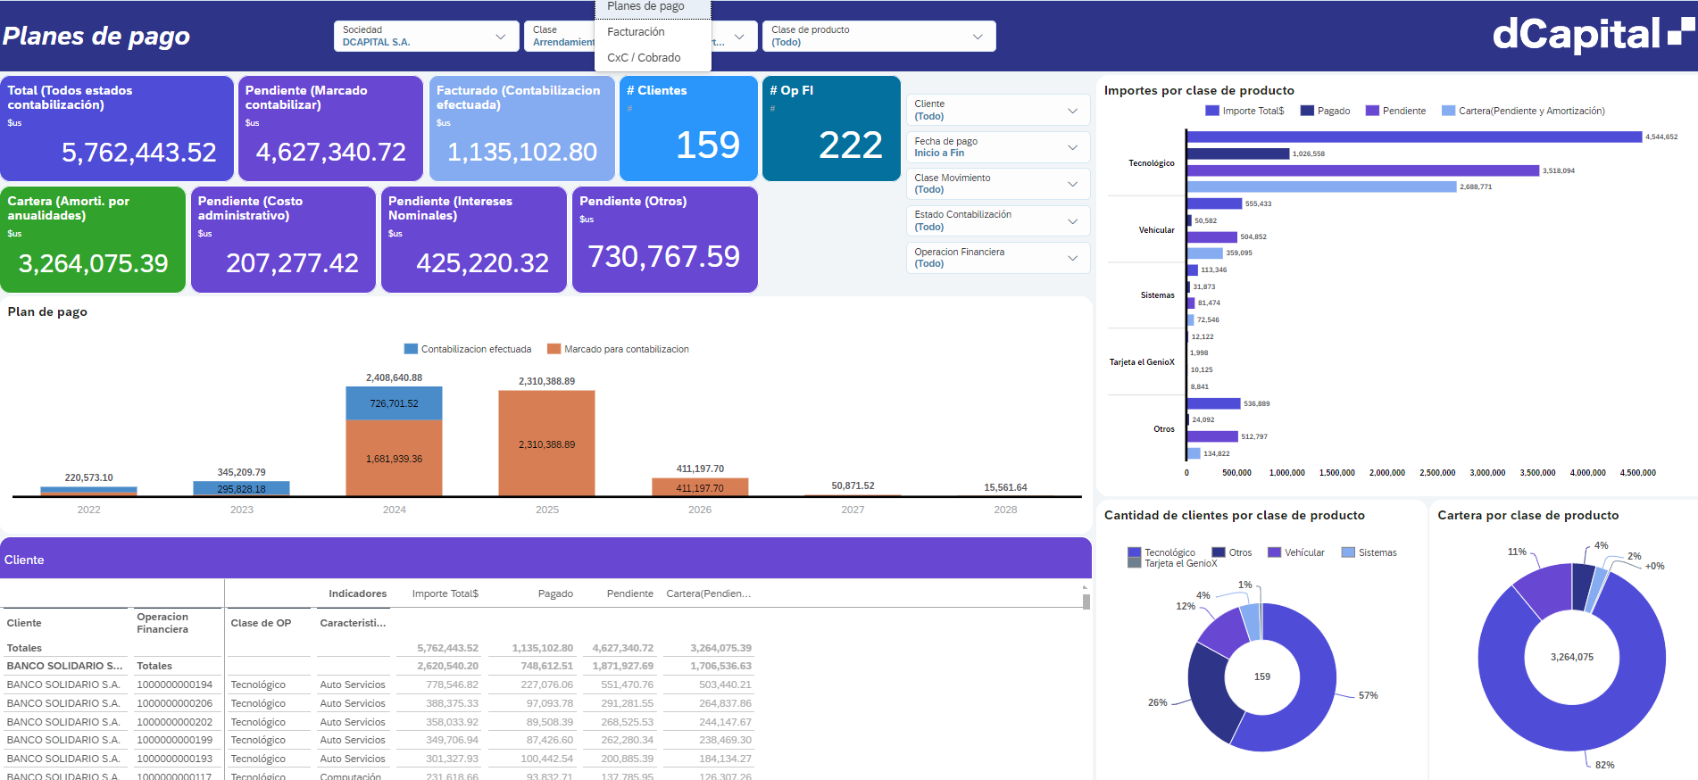Select the Planes de pago menu entry
This screenshot has height=780, width=1698.
click(x=653, y=7)
